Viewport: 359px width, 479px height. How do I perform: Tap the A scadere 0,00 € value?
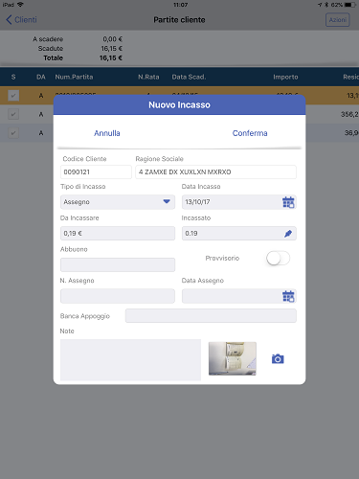coord(112,39)
